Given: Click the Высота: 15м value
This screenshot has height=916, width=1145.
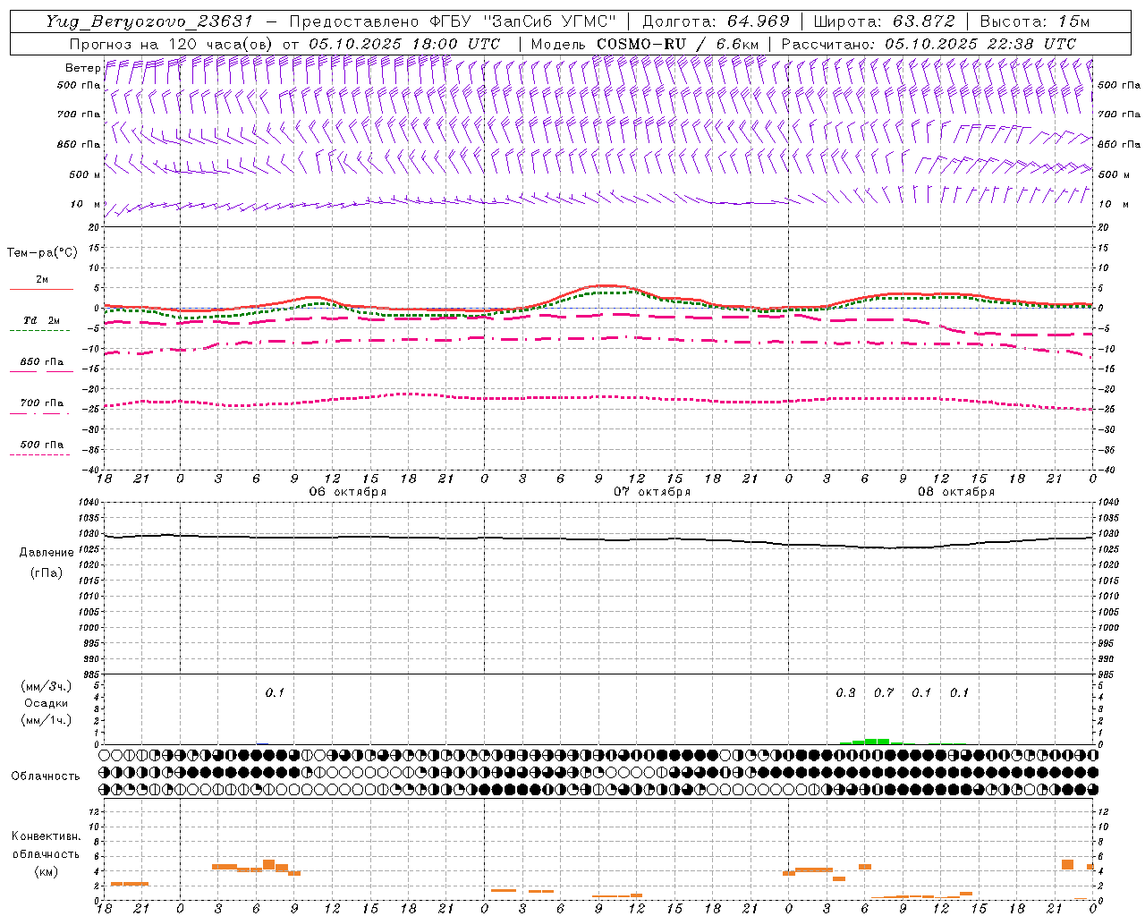Looking at the screenshot, I should pyautogui.click(x=1035, y=21).
